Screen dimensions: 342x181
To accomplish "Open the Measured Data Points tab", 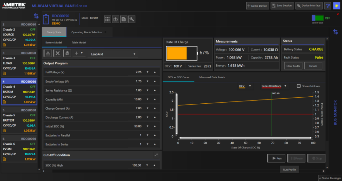I will (212, 77).
